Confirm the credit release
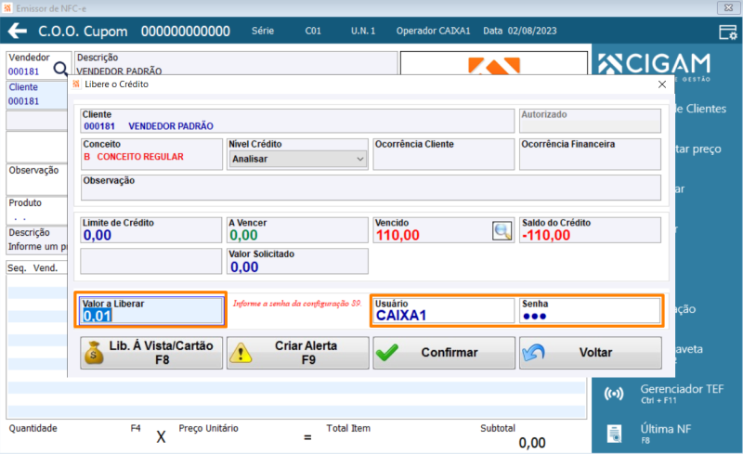 click(x=444, y=353)
